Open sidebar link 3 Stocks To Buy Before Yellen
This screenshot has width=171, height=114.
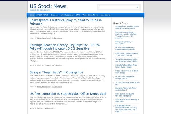point(126,66)
